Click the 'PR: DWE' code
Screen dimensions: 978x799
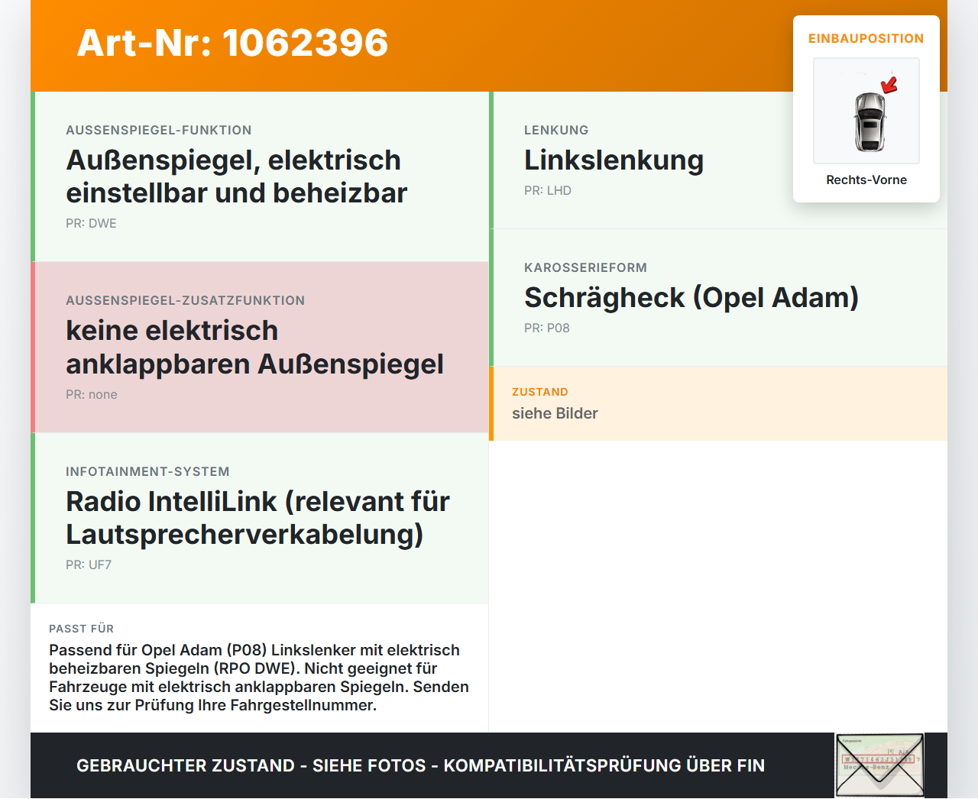tap(91, 224)
